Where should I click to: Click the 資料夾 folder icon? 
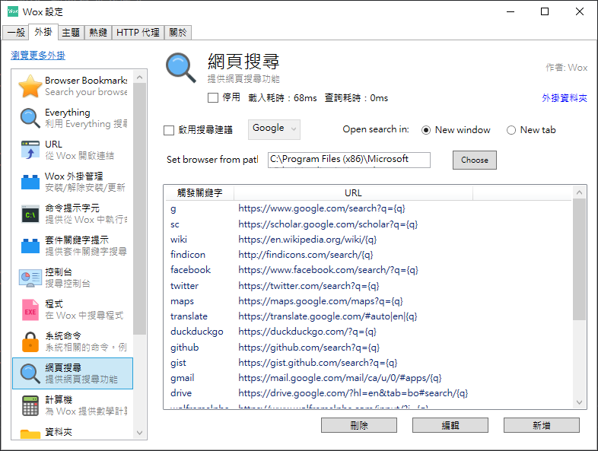click(x=30, y=434)
